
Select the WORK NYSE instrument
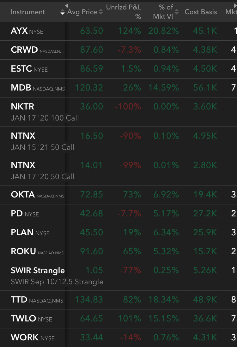[33, 338]
